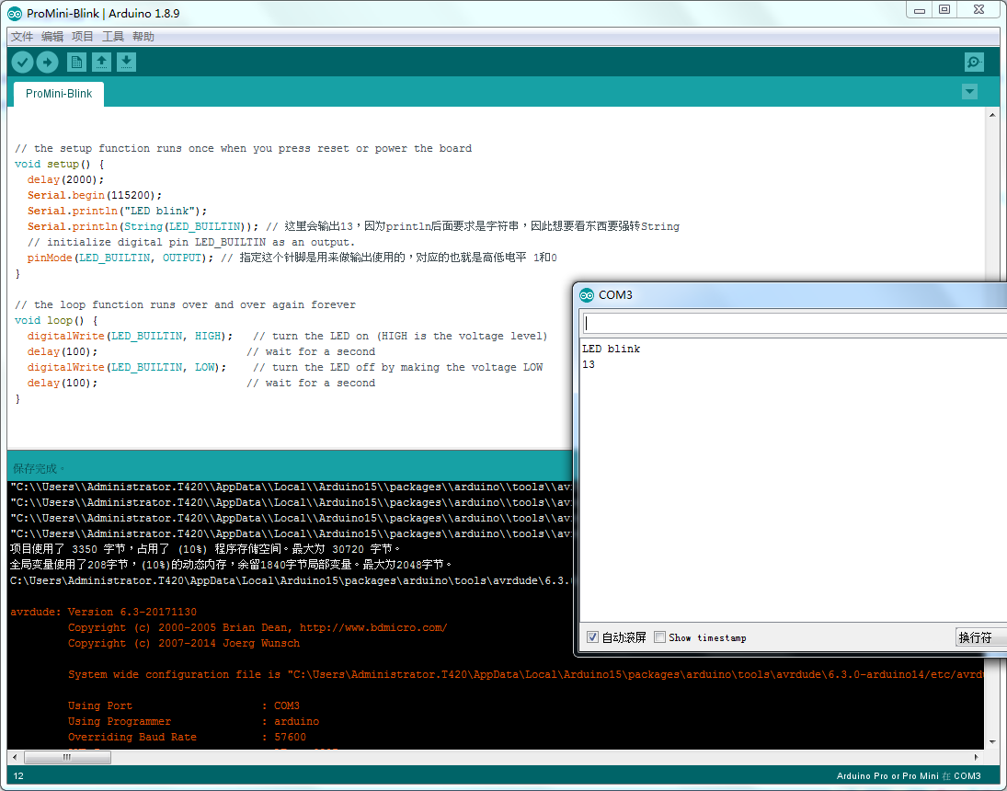Viewport: 1007px width, 791px height.
Task: Click the 'Using Programmer : arduino' console line
Action: 193,721
